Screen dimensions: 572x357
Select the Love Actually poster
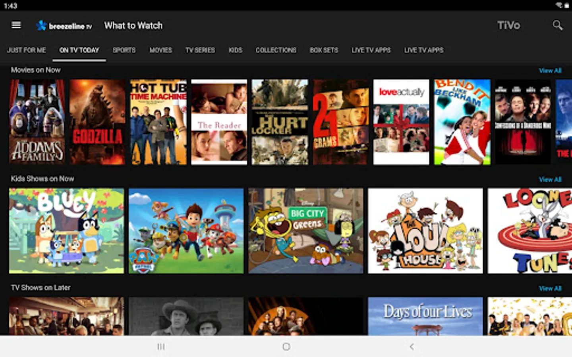401,122
